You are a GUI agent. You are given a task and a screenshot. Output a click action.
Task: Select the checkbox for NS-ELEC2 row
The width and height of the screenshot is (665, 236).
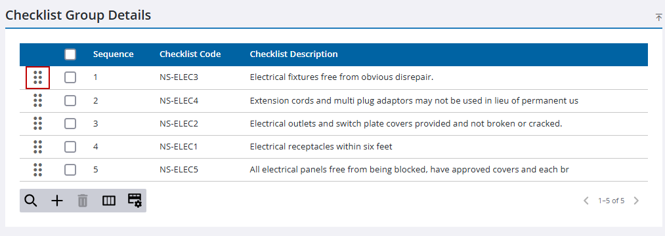tap(70, 124)
